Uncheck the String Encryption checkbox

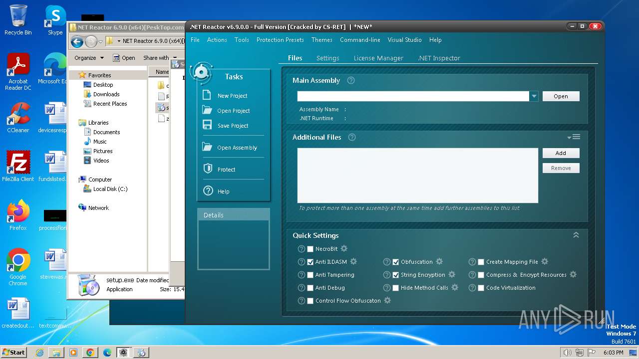[395, 275]
